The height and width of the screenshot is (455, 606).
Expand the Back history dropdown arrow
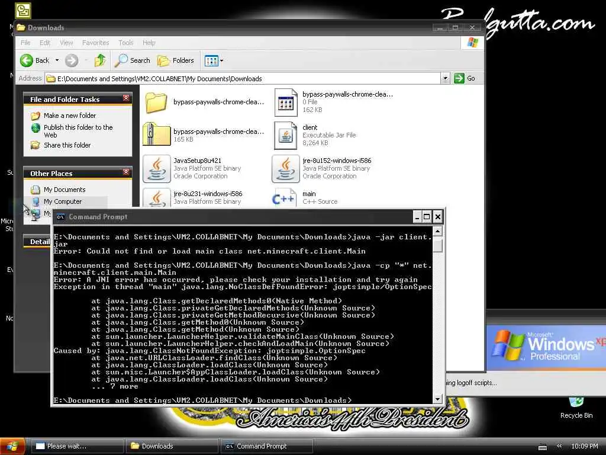[x=57, y=60]
